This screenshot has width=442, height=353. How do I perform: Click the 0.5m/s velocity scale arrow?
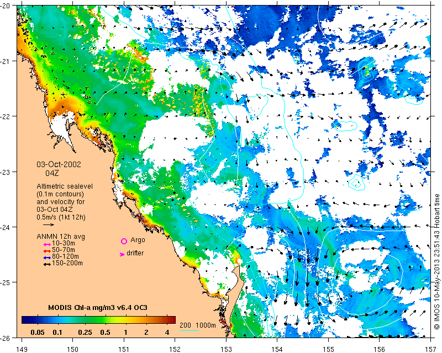click(49, 224)
